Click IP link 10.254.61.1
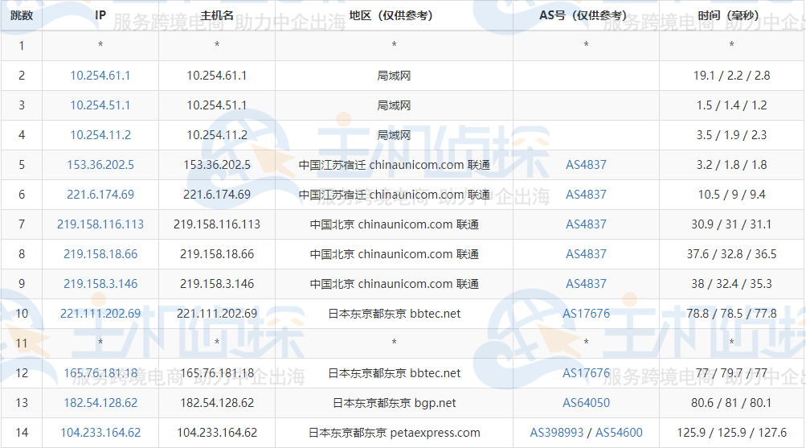Image resolution: width=806 pixels, height=448 pixels. click(x=100, y=76)
